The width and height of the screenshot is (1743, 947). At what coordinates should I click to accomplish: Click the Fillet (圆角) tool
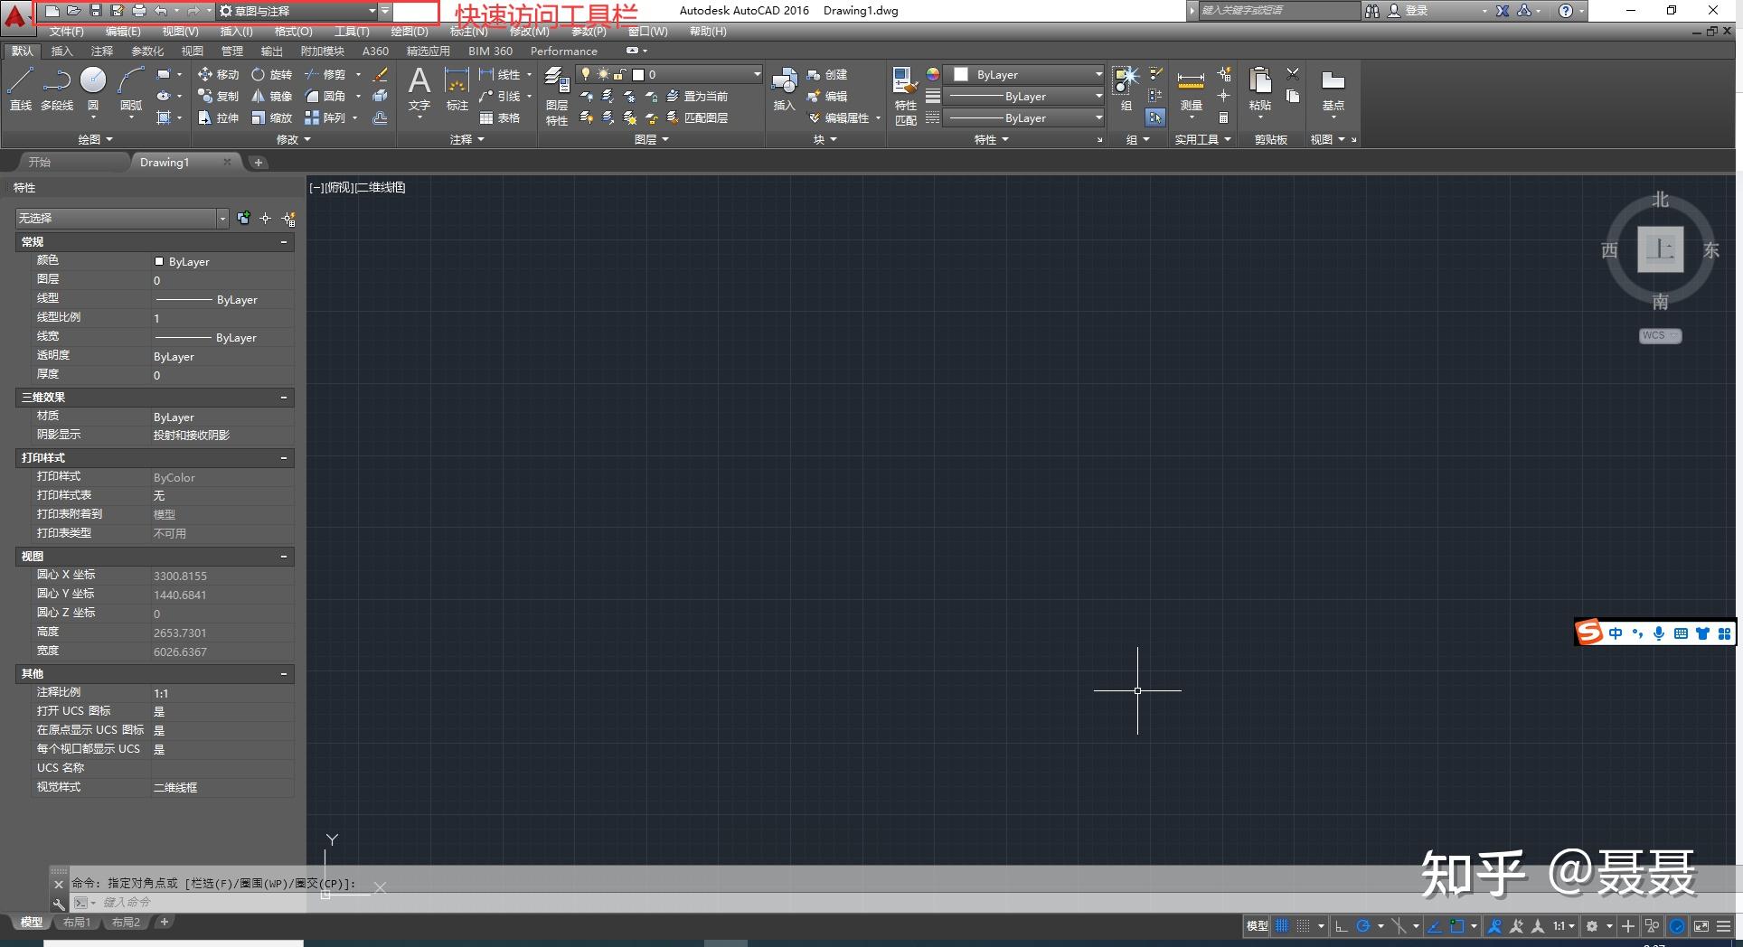click(x=325, y=96)
